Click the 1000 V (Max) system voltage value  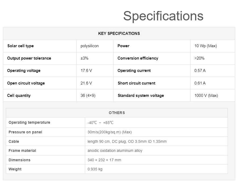click(x=206, y=96)
